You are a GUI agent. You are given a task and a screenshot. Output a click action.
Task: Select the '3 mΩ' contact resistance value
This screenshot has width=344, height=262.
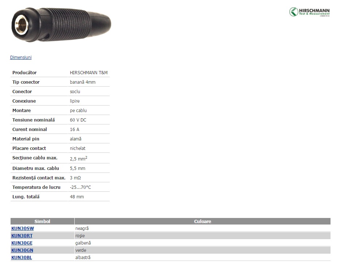75,178
